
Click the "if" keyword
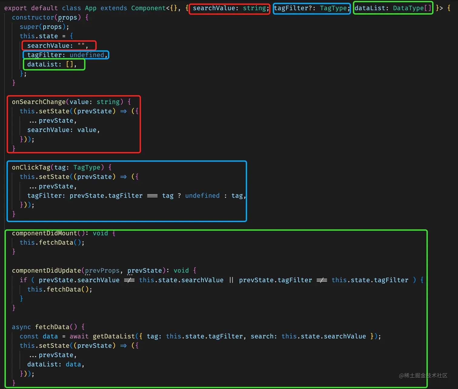pyautogui.click(x=23, y=280)
